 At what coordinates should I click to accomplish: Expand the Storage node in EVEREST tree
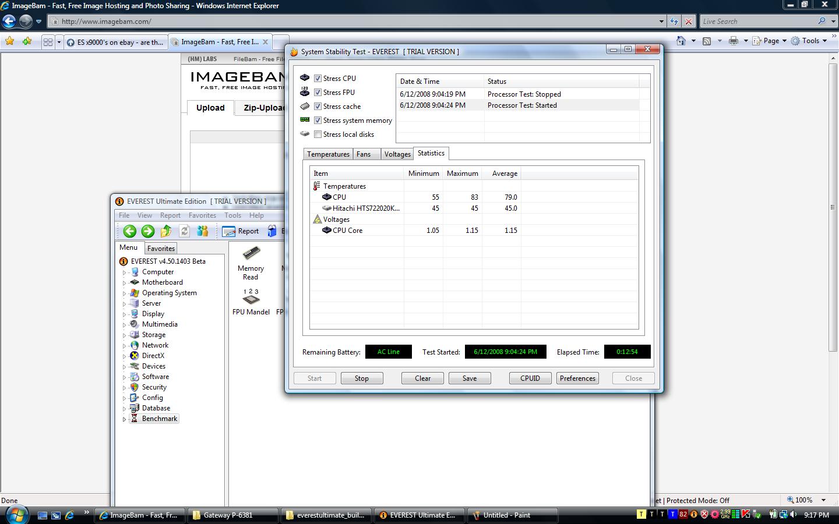coord(124,335)
